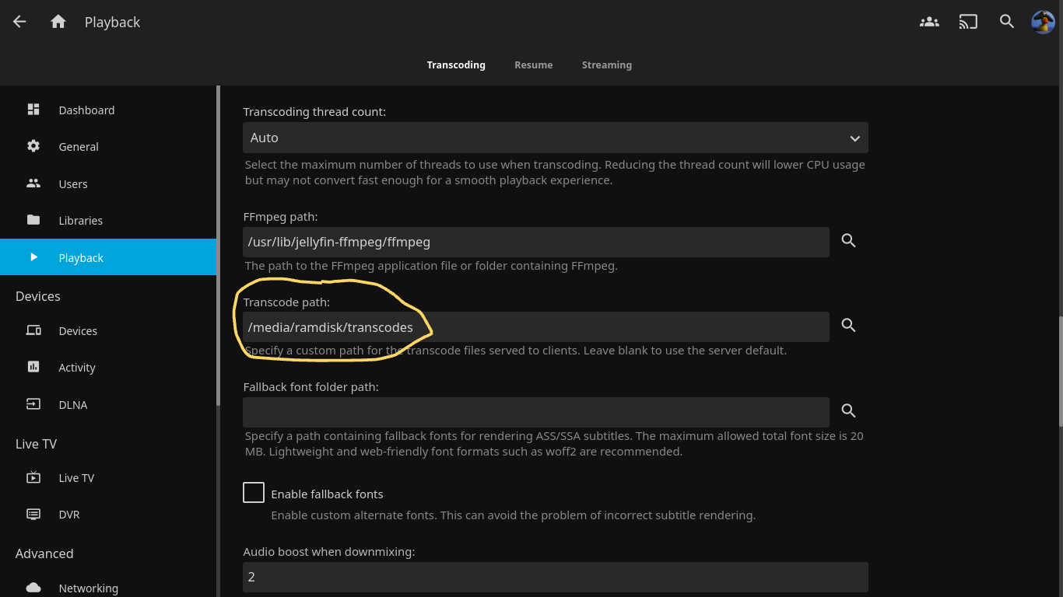Switch to the Resume tab
Viewport: 1063px width, 597px height.
pyautogui.click(x=533, y=65)
